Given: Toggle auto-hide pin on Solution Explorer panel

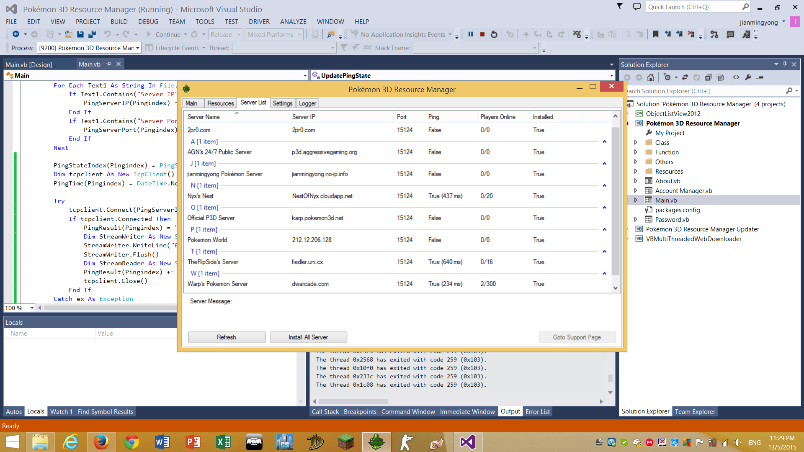Looking at the screenshot, I should 785,64.
